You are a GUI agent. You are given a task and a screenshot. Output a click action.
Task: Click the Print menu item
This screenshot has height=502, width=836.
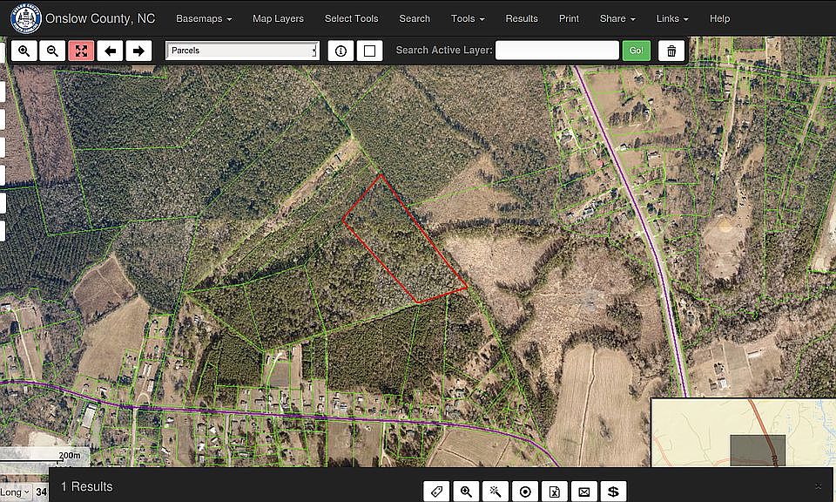[569, 18]
